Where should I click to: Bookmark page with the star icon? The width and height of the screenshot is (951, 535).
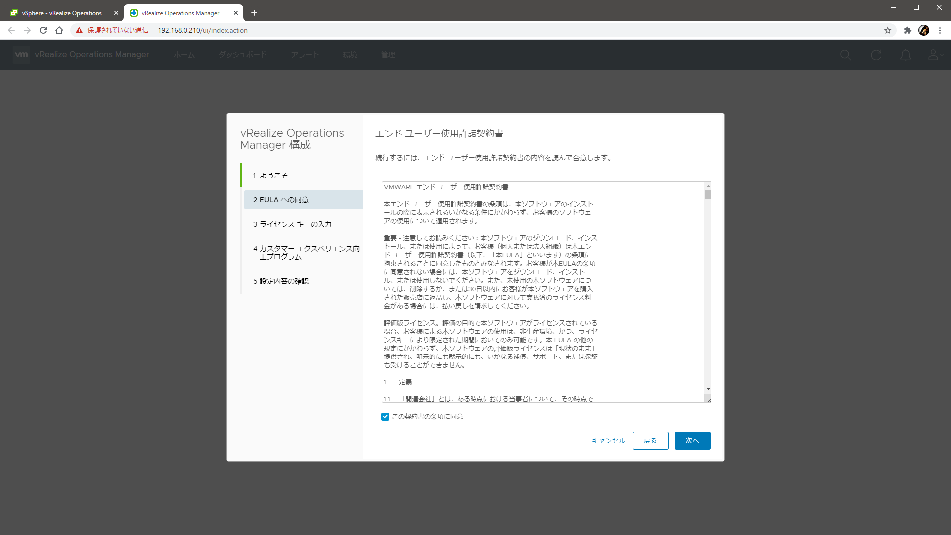(887, 30)
